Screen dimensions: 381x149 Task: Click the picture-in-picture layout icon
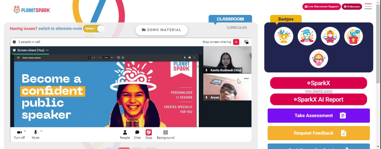pos(247,42)
